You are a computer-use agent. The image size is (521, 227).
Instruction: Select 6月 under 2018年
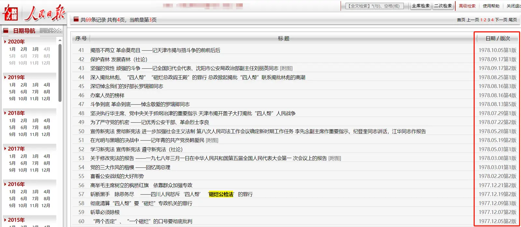click(24, 127)
